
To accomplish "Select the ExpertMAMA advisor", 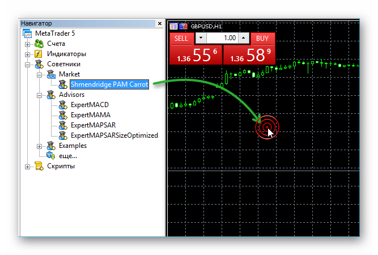I will coord(91,115).
